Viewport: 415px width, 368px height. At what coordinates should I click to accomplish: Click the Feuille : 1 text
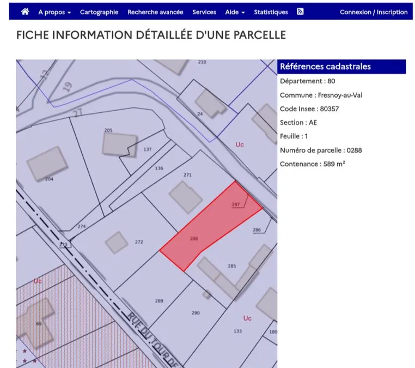pos(294,136)
